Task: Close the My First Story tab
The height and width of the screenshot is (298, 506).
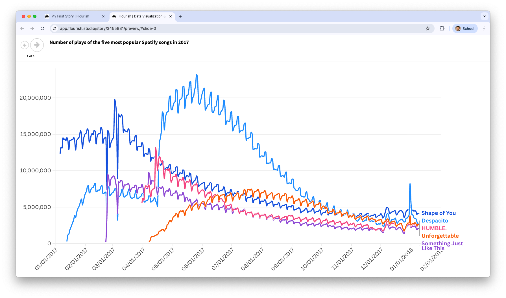Action: point(103,16)
